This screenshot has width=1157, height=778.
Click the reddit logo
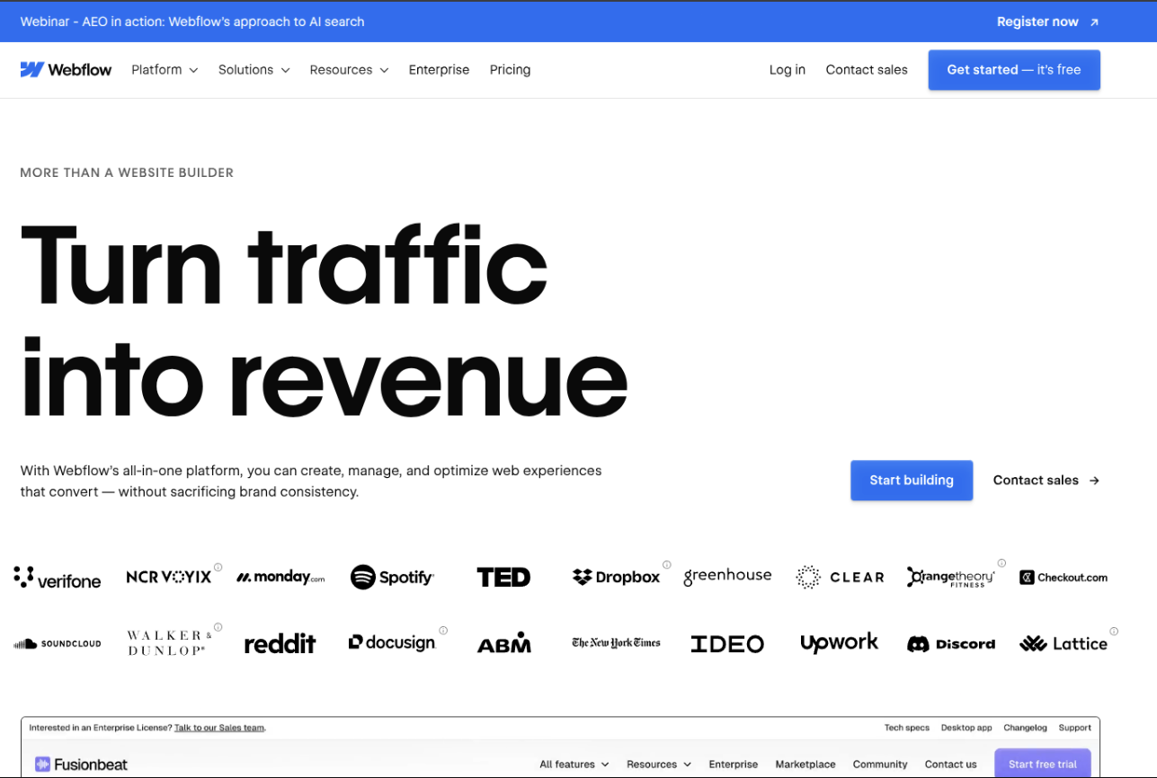[280, 643]
